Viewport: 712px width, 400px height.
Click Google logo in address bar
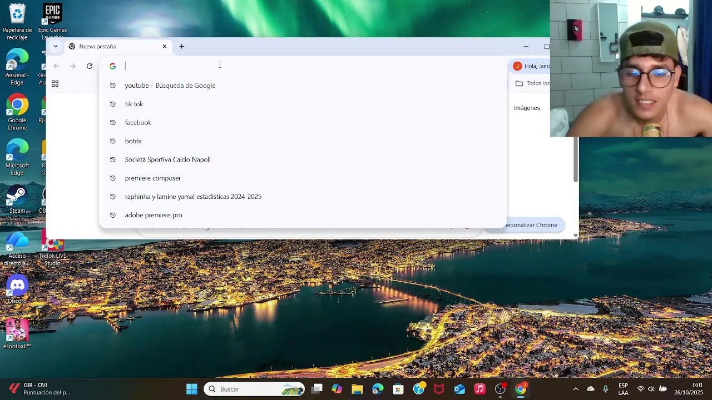click(x=112, y=66)
